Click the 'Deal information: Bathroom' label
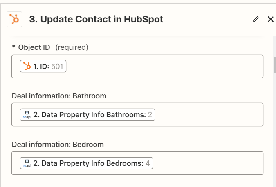Image resolution: width=276 pixels, height=187 pixels. pos(59,96)
